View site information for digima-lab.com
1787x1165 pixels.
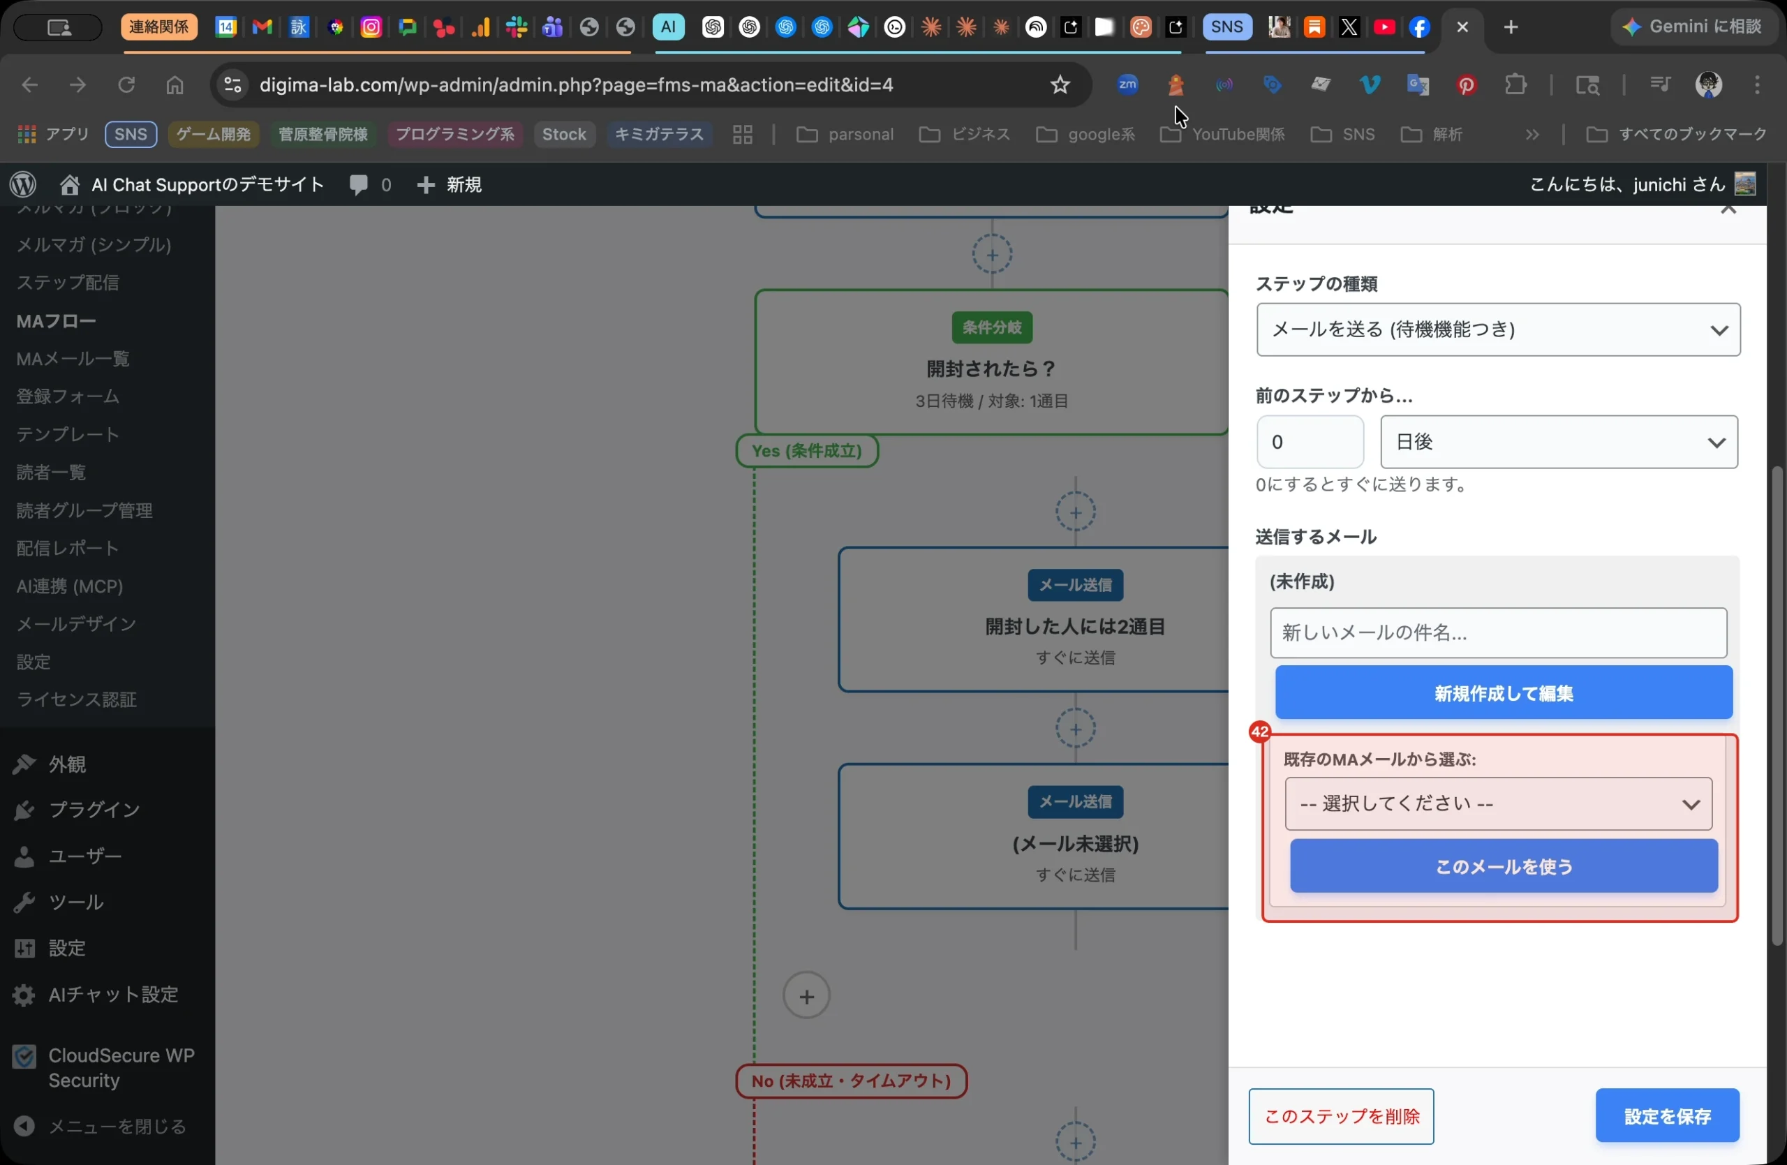coord(232,85)
